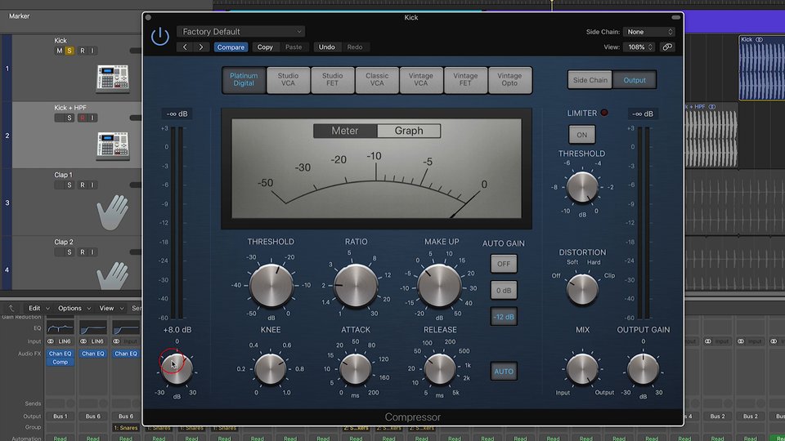Click the Copy button
785x441 pixels.
(265, 47)
